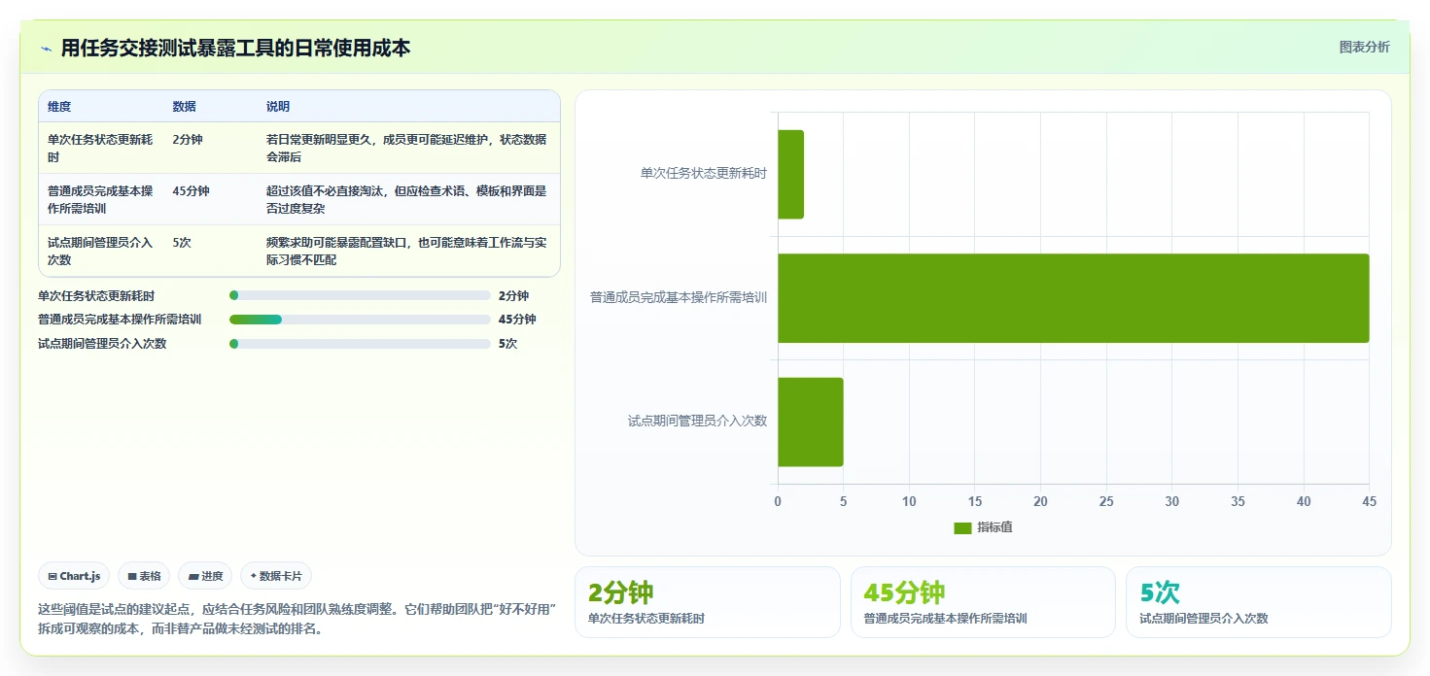
Task: Click the chart bar for 试点期间管理员介入次数
Action: pos(811,422)
